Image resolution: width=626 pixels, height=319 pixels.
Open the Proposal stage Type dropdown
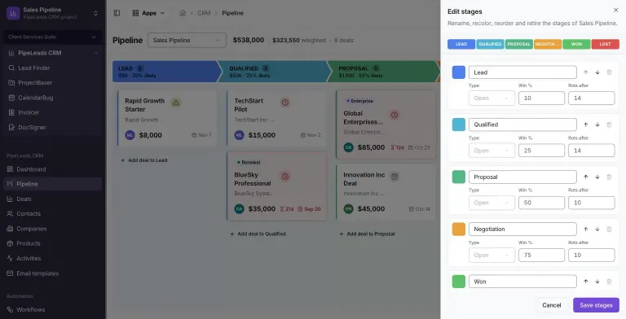pos(492,203)
